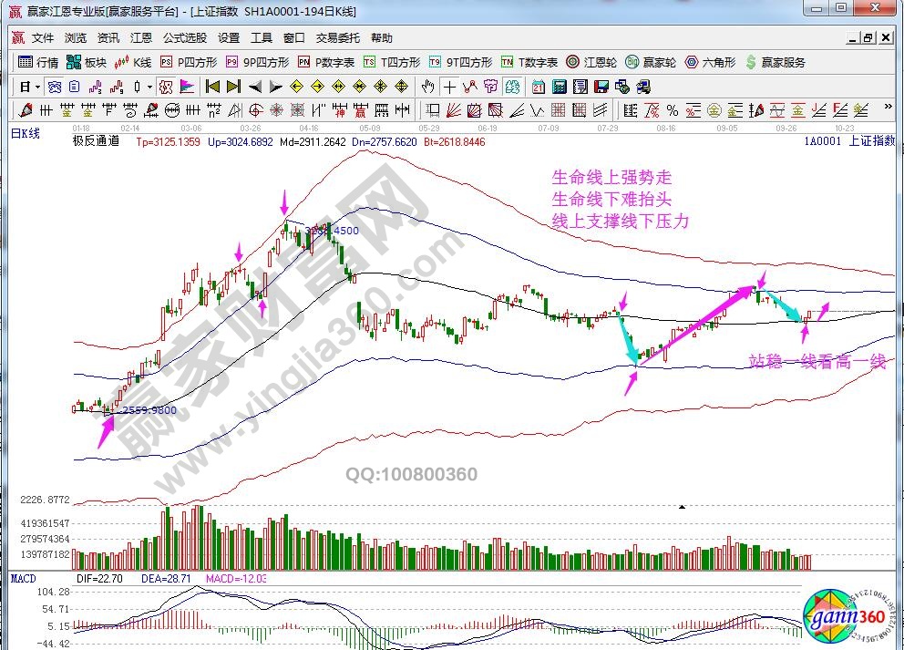The height and width of the screenshot is (650, 904).
Task: Open the calculator icon in toolbar
Action: (559, 87)
